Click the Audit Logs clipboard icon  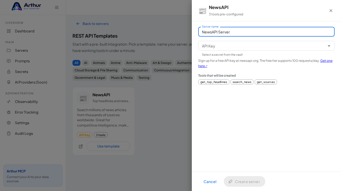[9, 133]
